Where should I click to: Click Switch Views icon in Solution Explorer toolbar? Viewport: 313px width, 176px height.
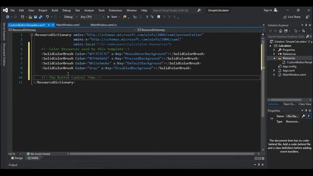286,31
